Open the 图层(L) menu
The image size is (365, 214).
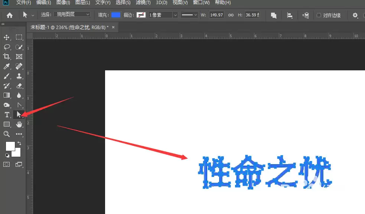(83, 3)
